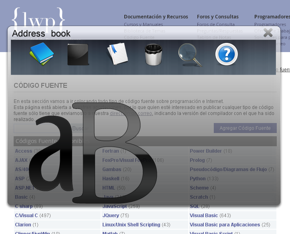
Task: Open the HTML category link
Action: (109, 188)
